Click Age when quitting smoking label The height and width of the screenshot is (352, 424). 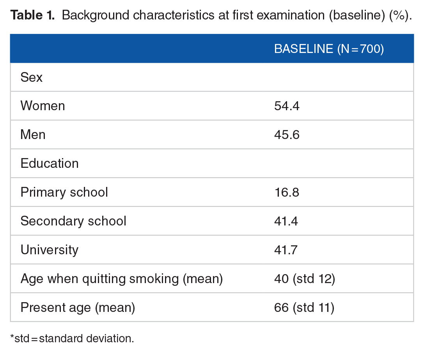click(122, 279)
